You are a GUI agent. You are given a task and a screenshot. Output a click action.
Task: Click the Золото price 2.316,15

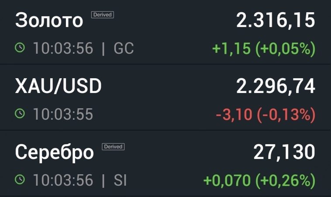tap(276, 21)
